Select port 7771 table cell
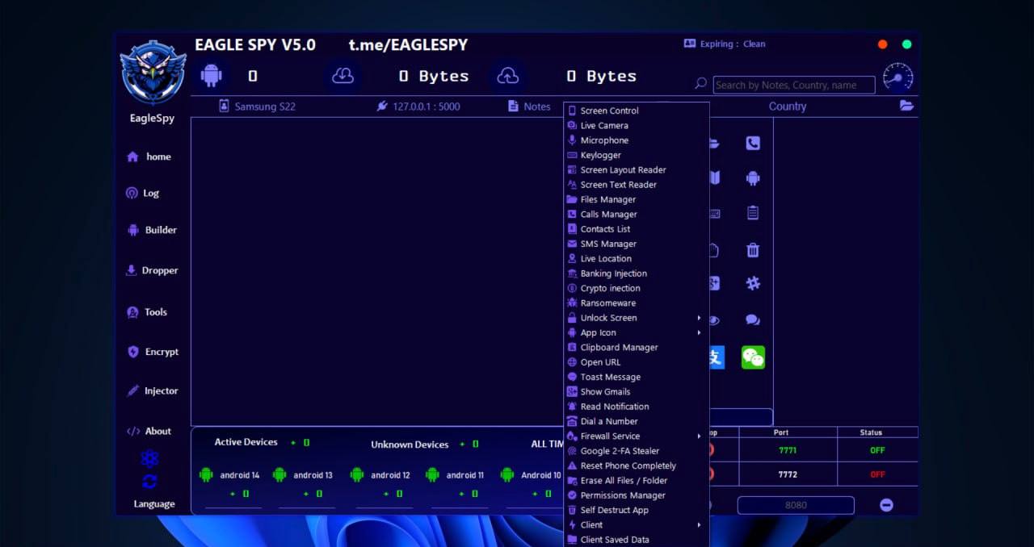 click(788, 450)
